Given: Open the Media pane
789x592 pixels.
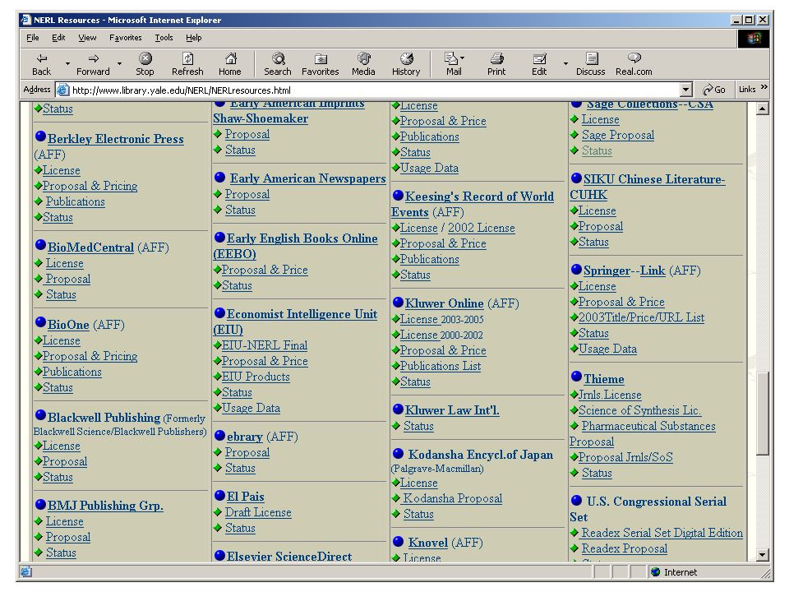Looking at the screenshot, I should (363, 64).
